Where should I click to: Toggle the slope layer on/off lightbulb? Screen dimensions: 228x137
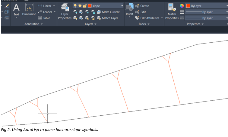pos(75,6)
